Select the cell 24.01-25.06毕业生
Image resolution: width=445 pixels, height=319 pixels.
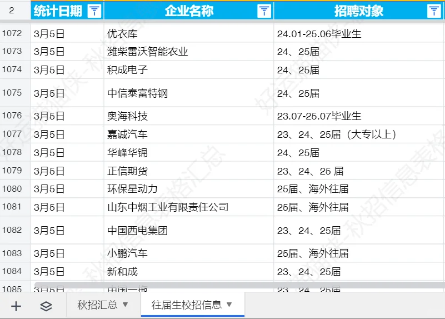[x=359, y=33]
